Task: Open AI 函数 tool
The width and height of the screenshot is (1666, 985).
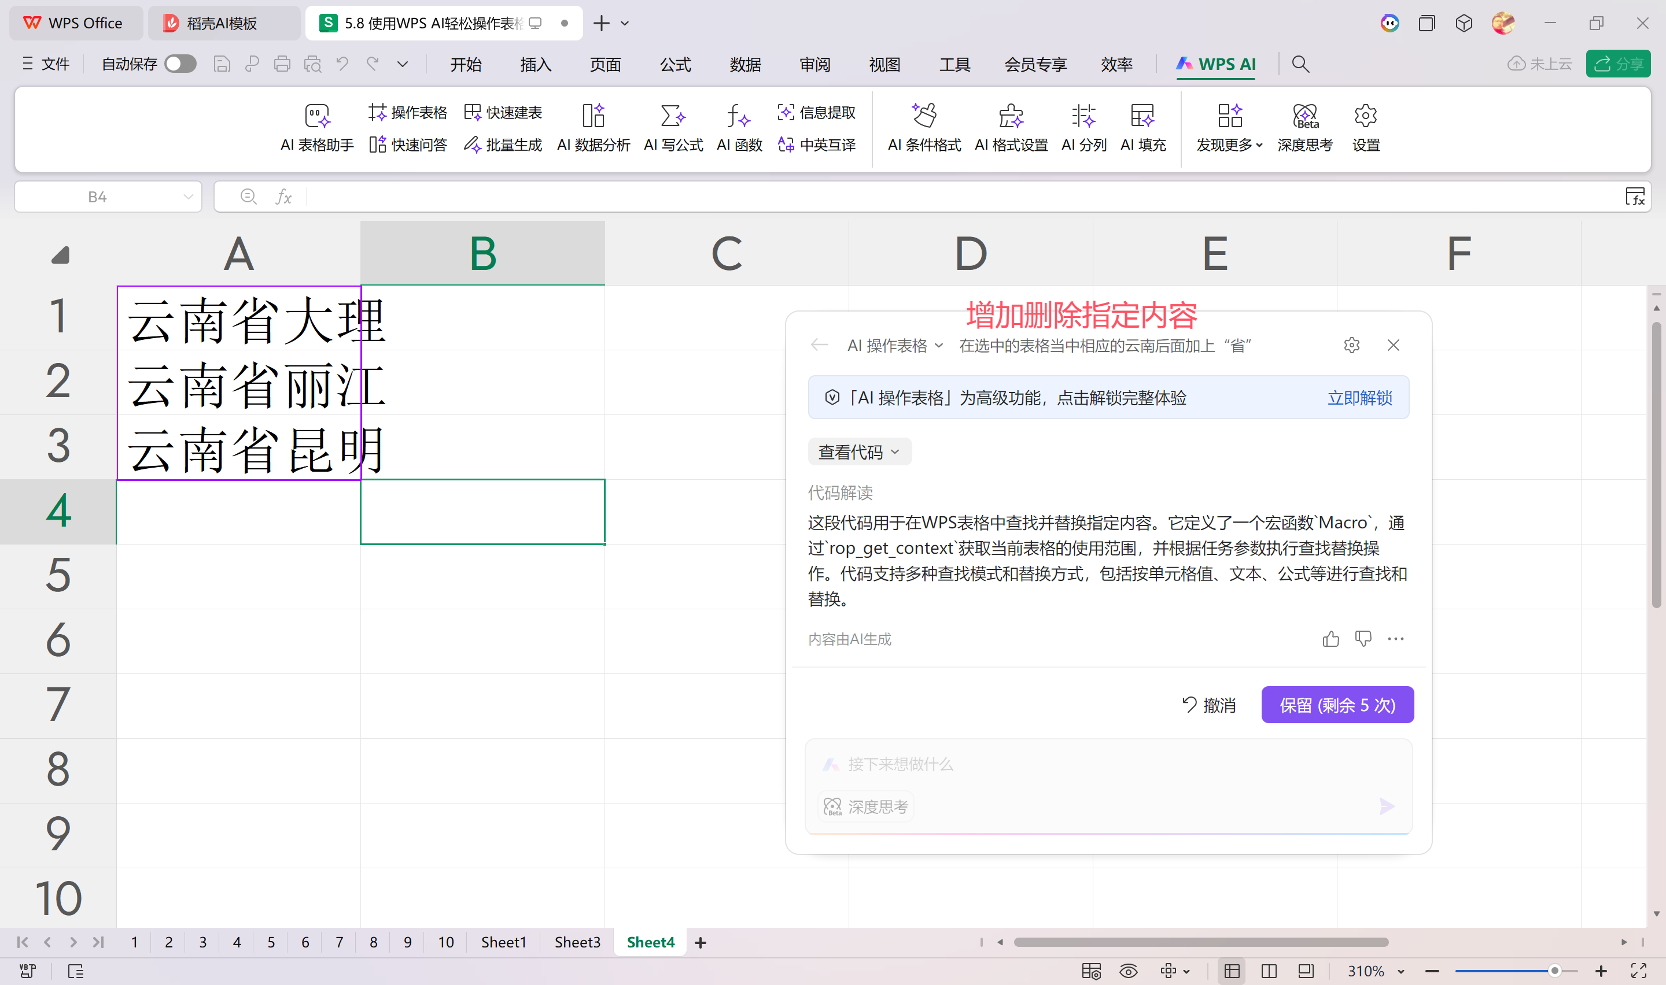Action: (739, 128)
